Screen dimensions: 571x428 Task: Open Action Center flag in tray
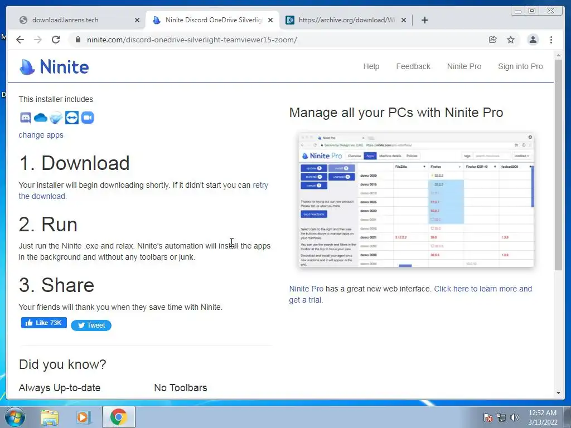(488, 417)
